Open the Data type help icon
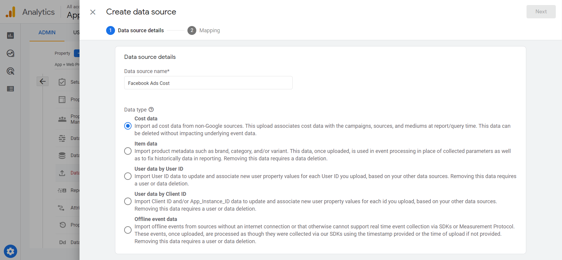Image resolution: width=562 pixels, height=260 pixels. [x=151, y=109]
